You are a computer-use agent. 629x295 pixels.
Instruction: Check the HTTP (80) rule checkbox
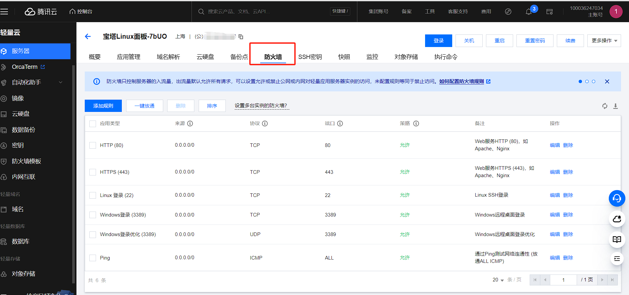93,145
